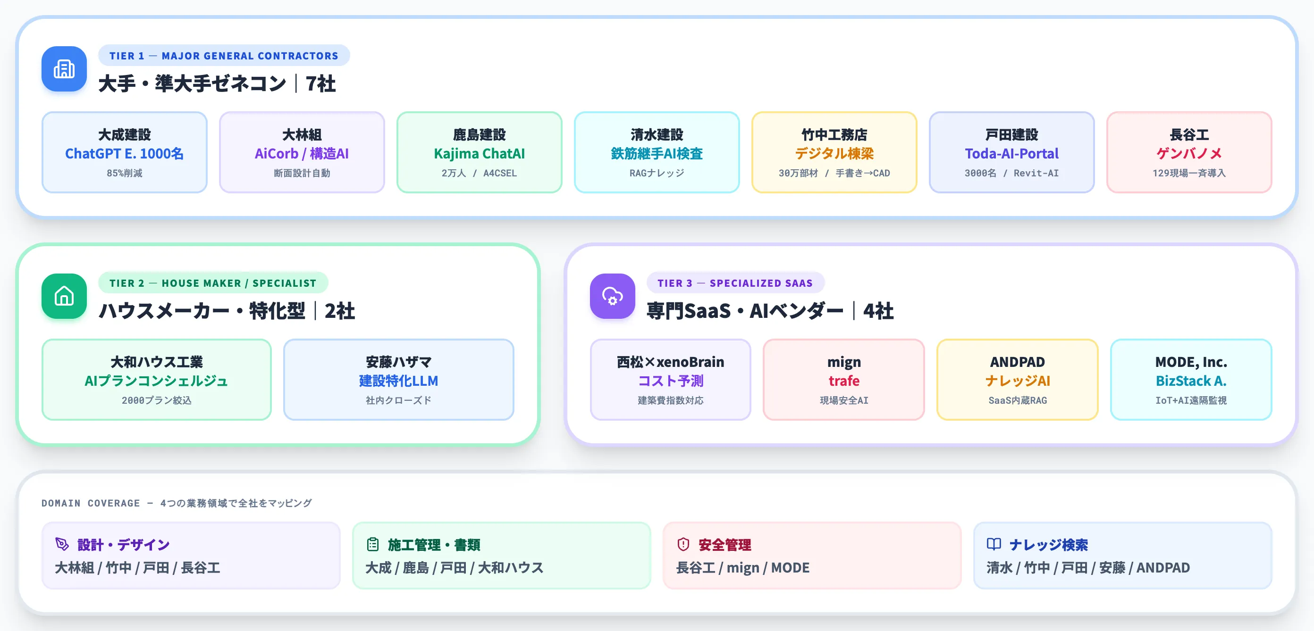Click the shield alert icon beside 安全管理

[x=683, y=544]
